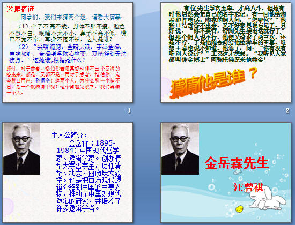Select slide 3 showing 主人公简介
Viewport: 295px width, 225px height.
pos(68,172)
